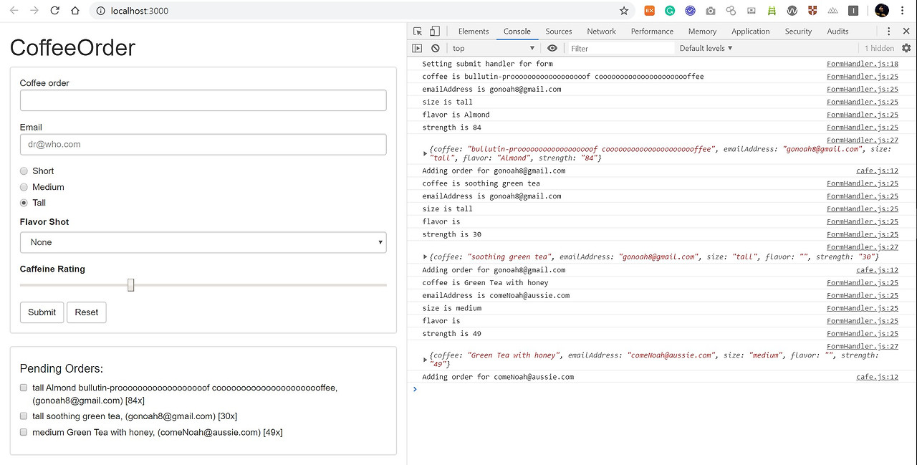Open the blue checkmark extension
This screenshot has height=465, width=917.
coord(690,11)
